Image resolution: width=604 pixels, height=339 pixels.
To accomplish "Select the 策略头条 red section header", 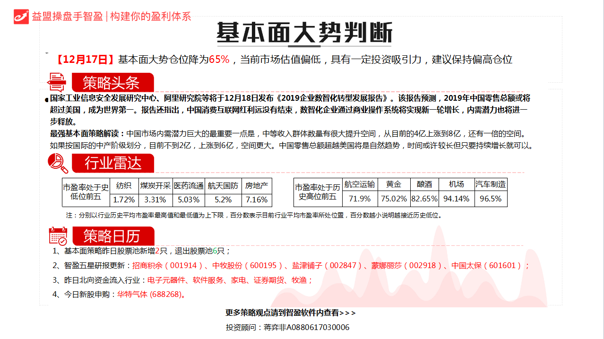I will click(112, 83).
